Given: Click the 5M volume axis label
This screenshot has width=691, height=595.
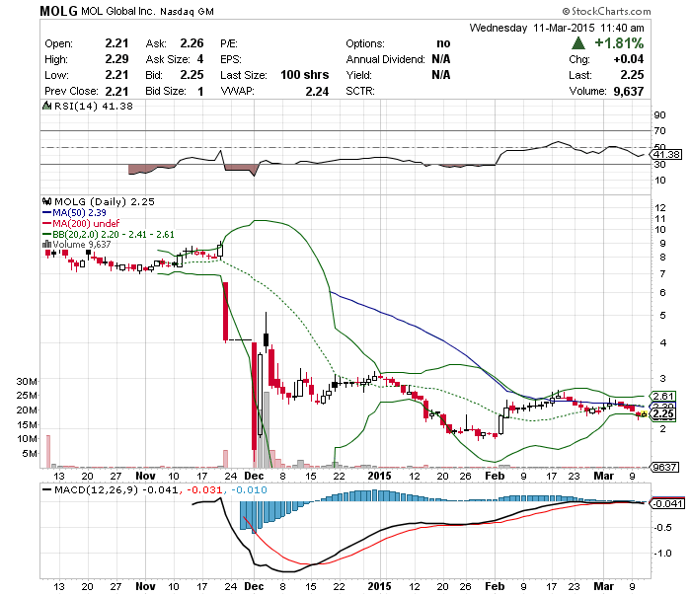Looking at the screenshot, I should pyautogui.click(x=30, y=453).
